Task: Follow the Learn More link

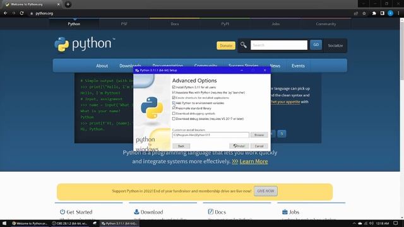Action: tap(254, 161)
